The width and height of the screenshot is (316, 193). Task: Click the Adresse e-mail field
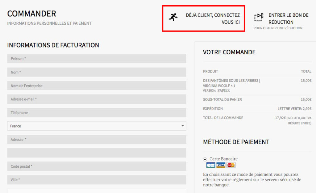pyautogui.click(x=97, y=99)
